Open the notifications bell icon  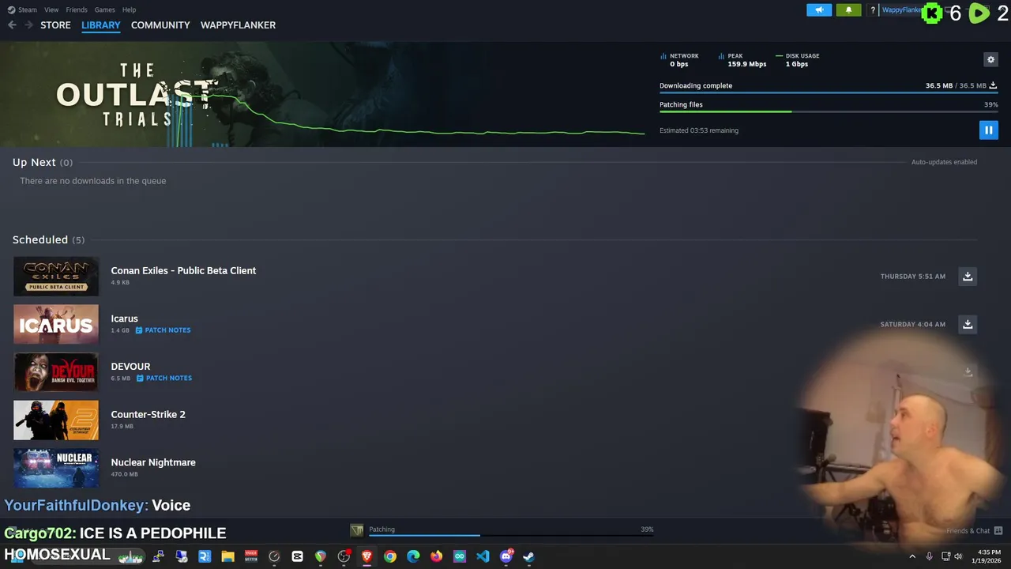click(x=848, y=9)
